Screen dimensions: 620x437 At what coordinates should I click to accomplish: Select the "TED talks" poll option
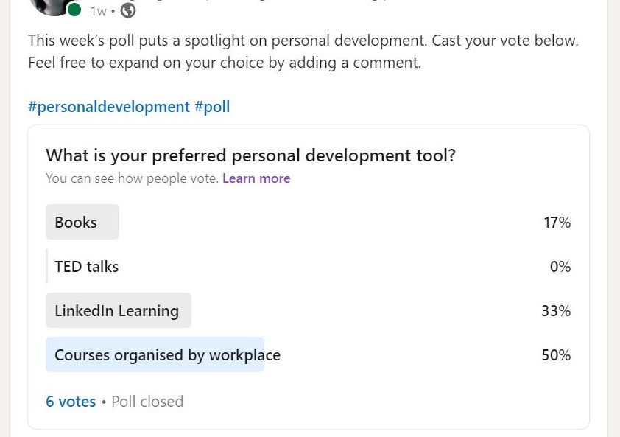click(x=86, y=267)
